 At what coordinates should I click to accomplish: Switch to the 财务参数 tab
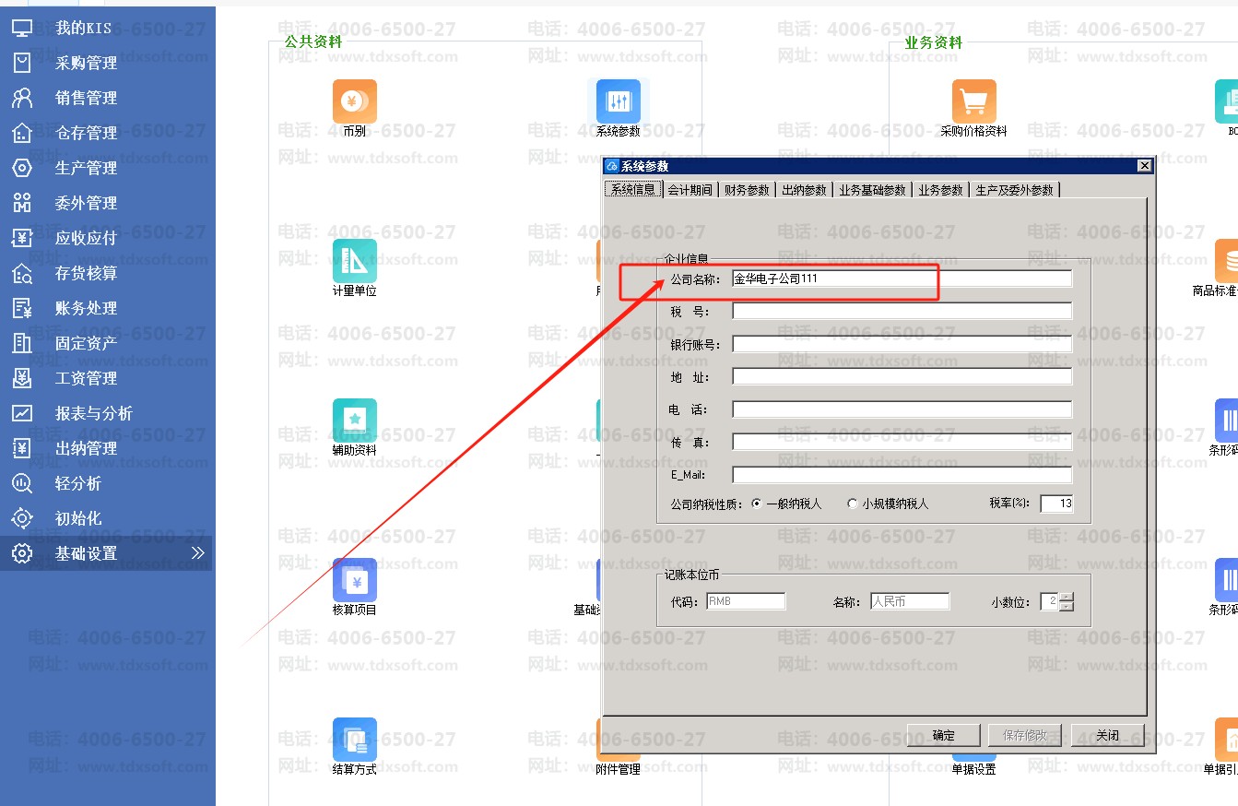[x=747, y=190]
